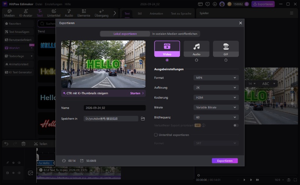
Task: Open the user profile avatar
Action: coord(222,4)
